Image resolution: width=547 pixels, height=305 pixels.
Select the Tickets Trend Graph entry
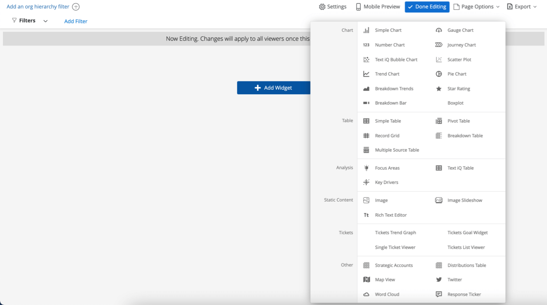395,232
